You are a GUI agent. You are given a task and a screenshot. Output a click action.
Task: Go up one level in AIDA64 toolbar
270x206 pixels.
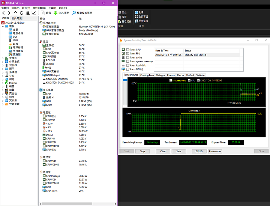click(15, 13)
